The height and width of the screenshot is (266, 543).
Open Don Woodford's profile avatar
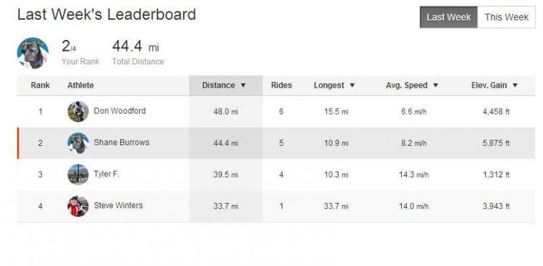[78, 111]
